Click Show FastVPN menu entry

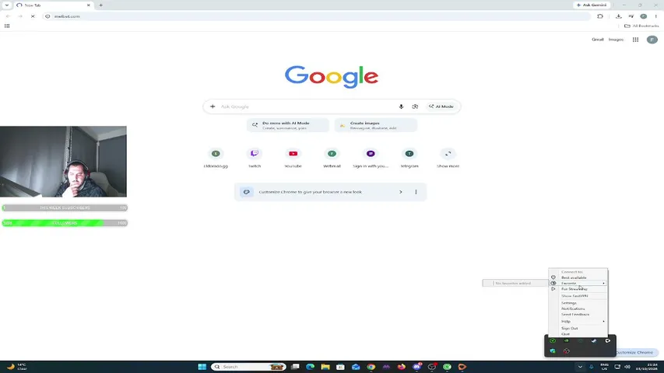tap(578, 296)
